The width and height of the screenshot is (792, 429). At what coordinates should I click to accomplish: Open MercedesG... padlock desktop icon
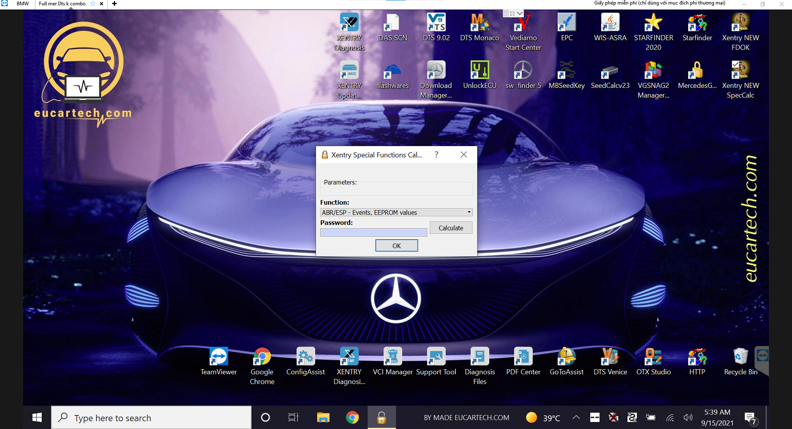pos(697,75)
